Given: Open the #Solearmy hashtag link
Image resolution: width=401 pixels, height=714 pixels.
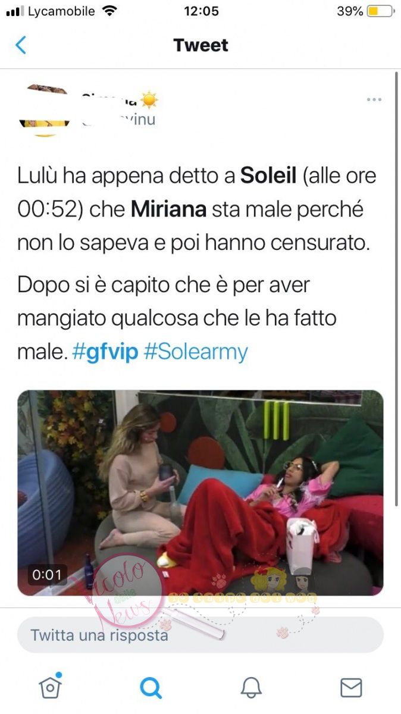Looking at the screenshot, I should coord(196,352).
